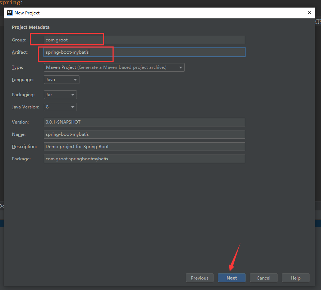Click the Artifact input field
This screenshot has height=290, width=321.
click(x=145, y=52)
